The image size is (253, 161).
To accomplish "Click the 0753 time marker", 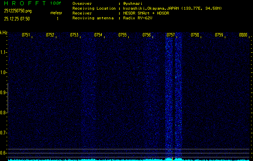I will pos(74,35).
